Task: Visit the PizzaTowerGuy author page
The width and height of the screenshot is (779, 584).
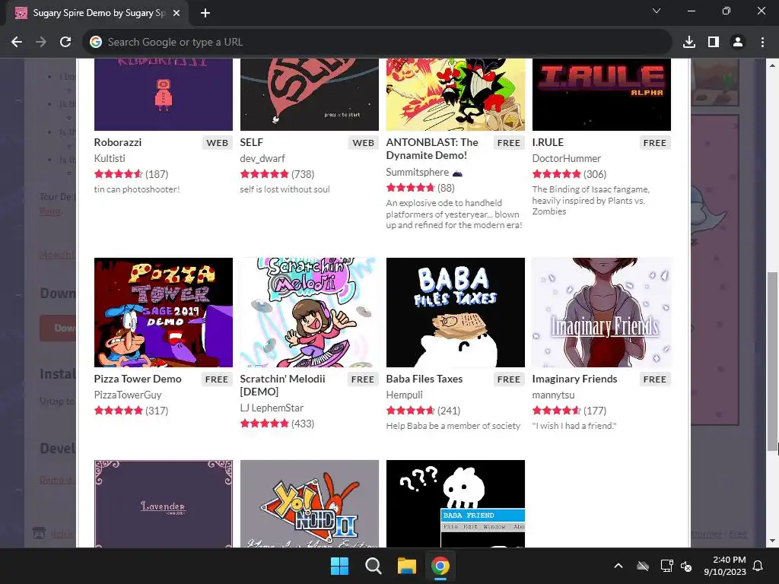Action: pos(128,395)
